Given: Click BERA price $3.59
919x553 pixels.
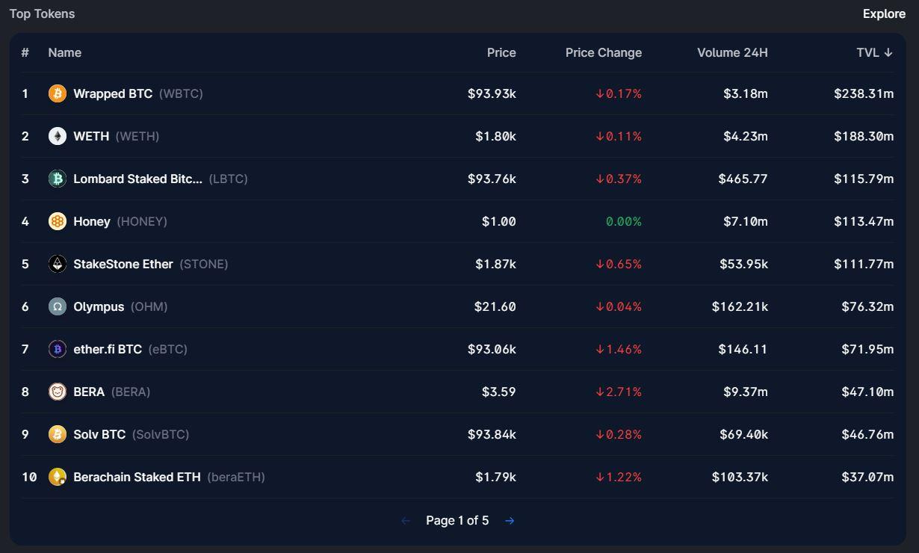Looking at the screenshot, I should coord(499,392).
